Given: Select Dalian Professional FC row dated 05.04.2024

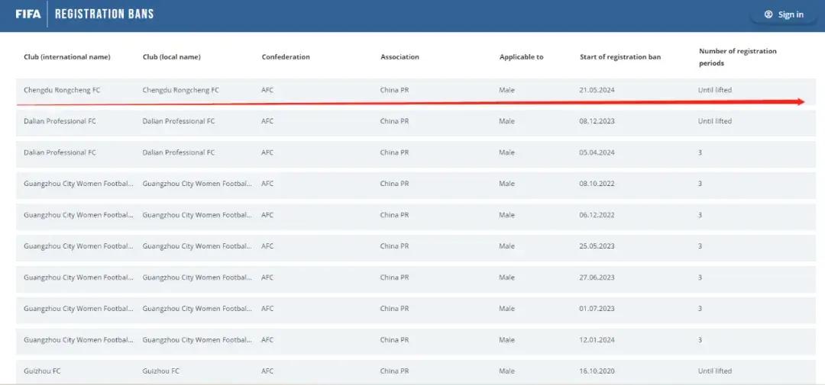Looking at the screenshot, I should (60, 152).
